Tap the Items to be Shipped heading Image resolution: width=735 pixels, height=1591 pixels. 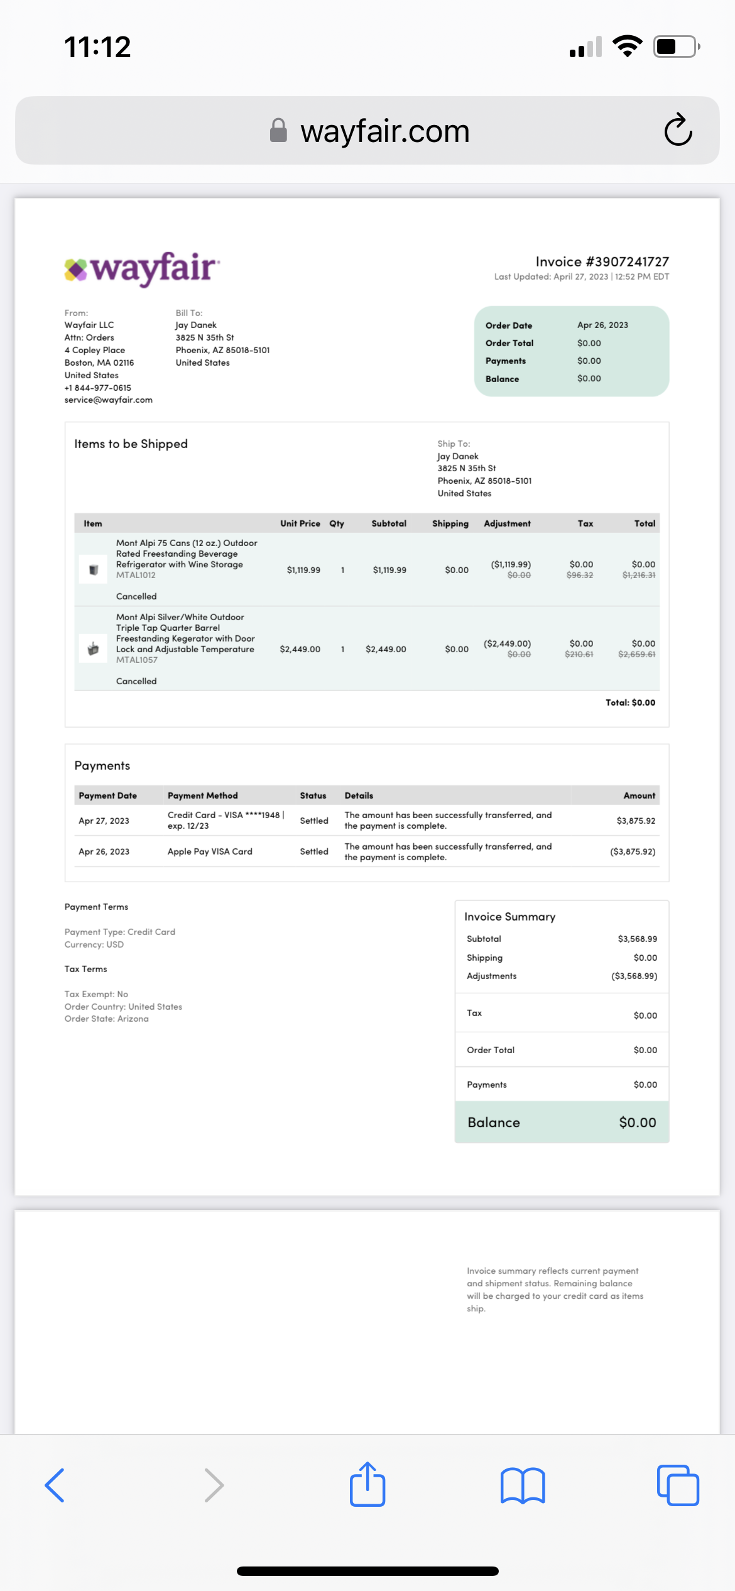131,444
